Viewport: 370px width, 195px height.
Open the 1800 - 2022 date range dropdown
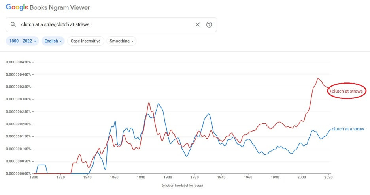click(23, 41)
